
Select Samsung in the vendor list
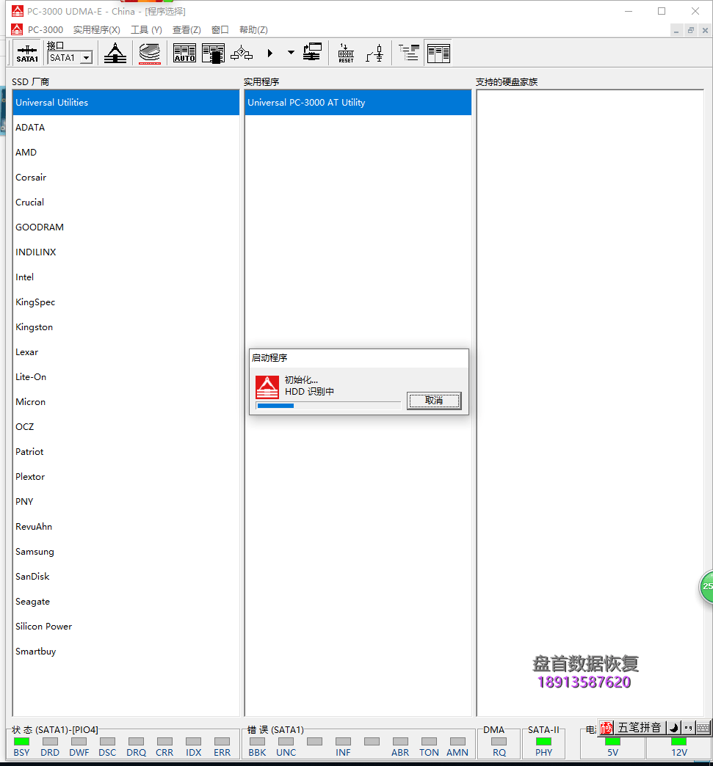point(126,551)
